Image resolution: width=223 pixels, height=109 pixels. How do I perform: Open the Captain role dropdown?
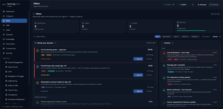184,5
